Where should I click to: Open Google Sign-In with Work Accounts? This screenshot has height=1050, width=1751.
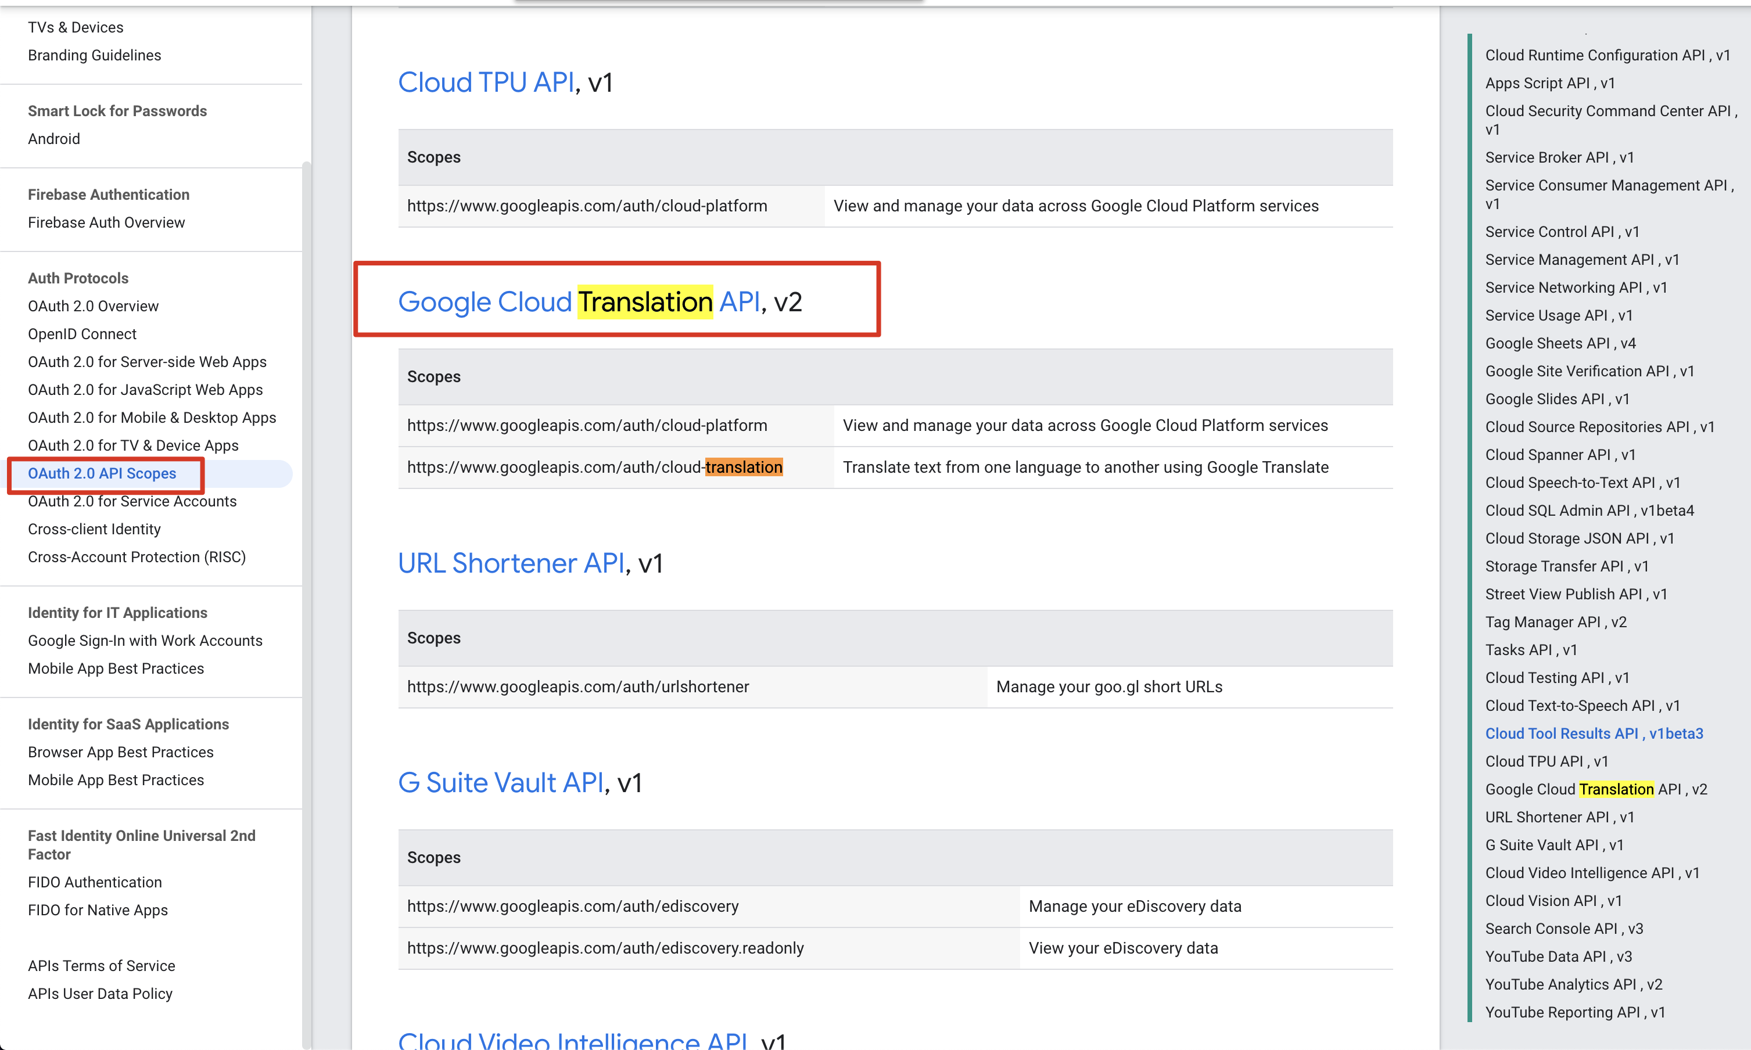point(145,641)
